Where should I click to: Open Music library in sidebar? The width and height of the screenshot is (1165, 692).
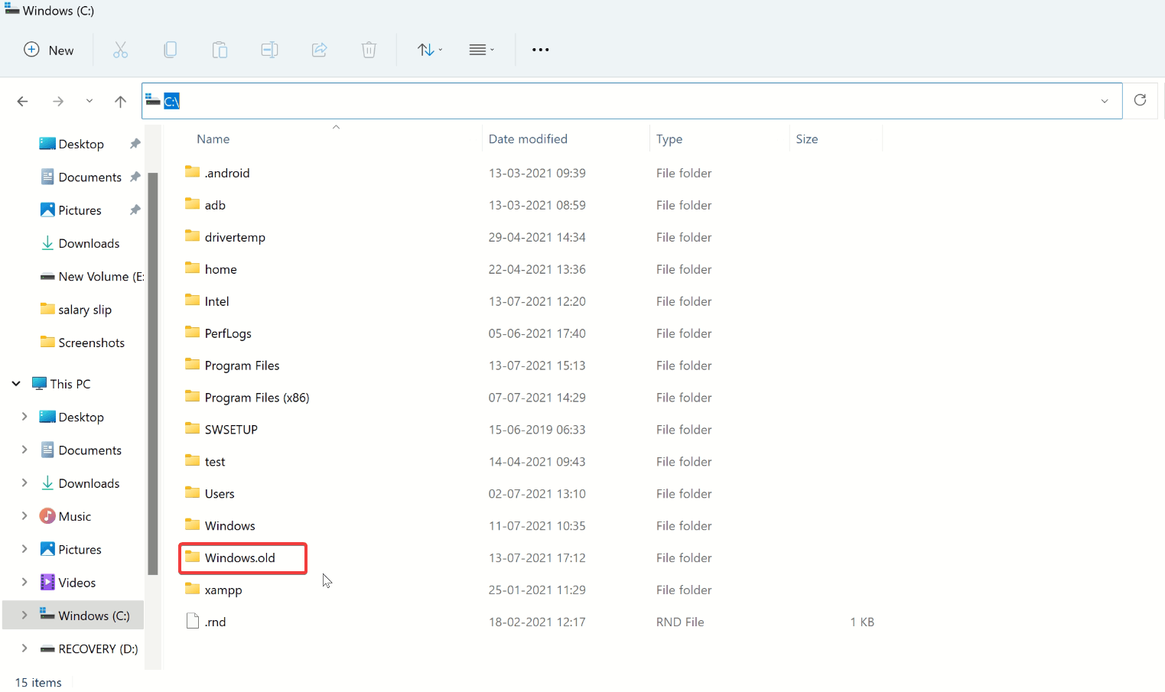click(75, 516)
